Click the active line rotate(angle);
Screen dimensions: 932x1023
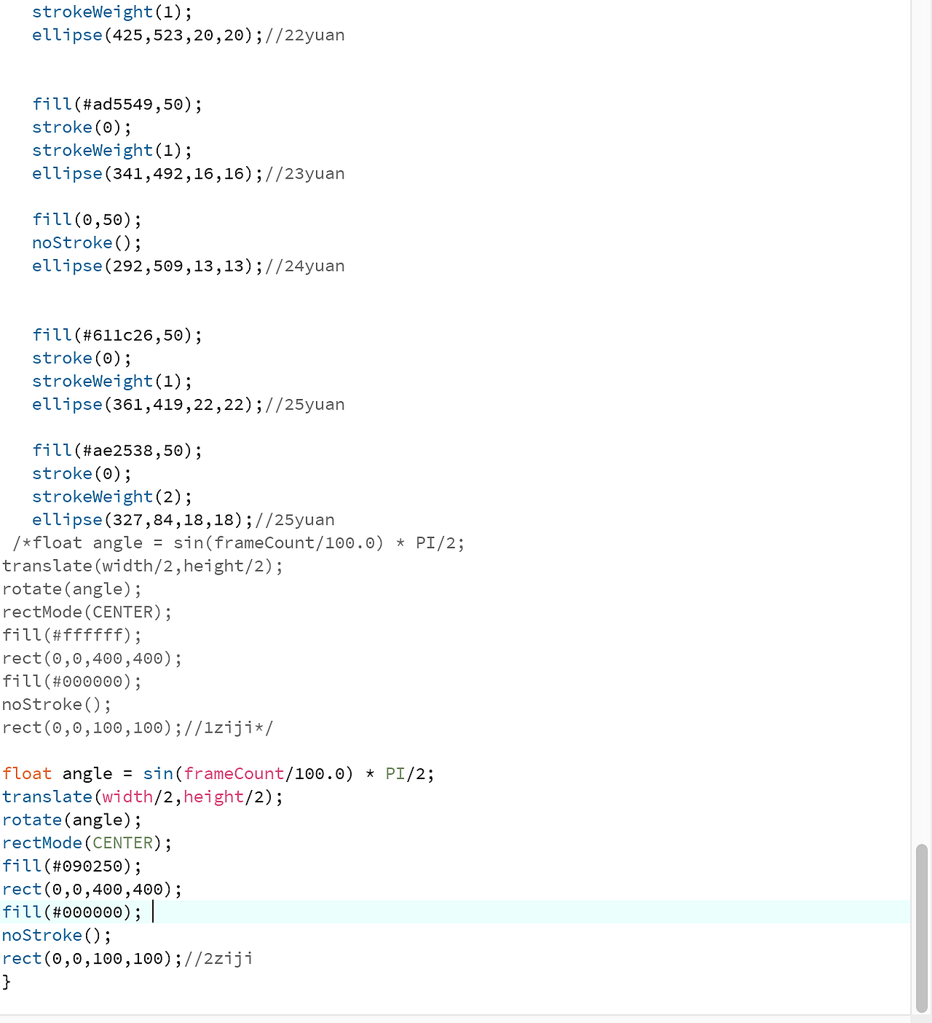coord(72,820)
